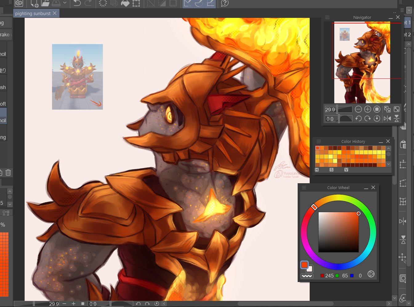Pick a color in the saturation square
414x307 pixels.
pos(339,232)
